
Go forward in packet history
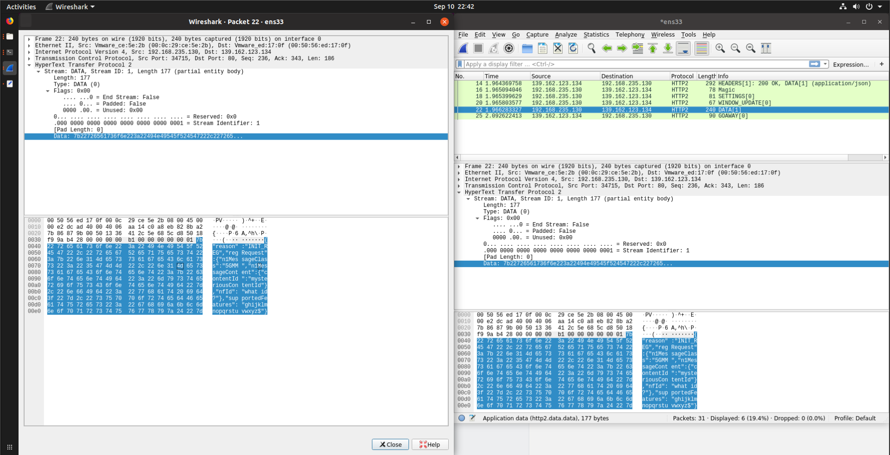(622, 48)
